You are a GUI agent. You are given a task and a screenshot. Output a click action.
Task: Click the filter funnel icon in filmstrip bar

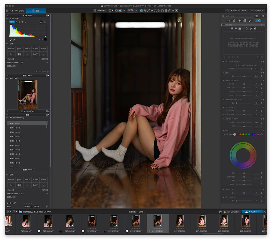[14, 211]
